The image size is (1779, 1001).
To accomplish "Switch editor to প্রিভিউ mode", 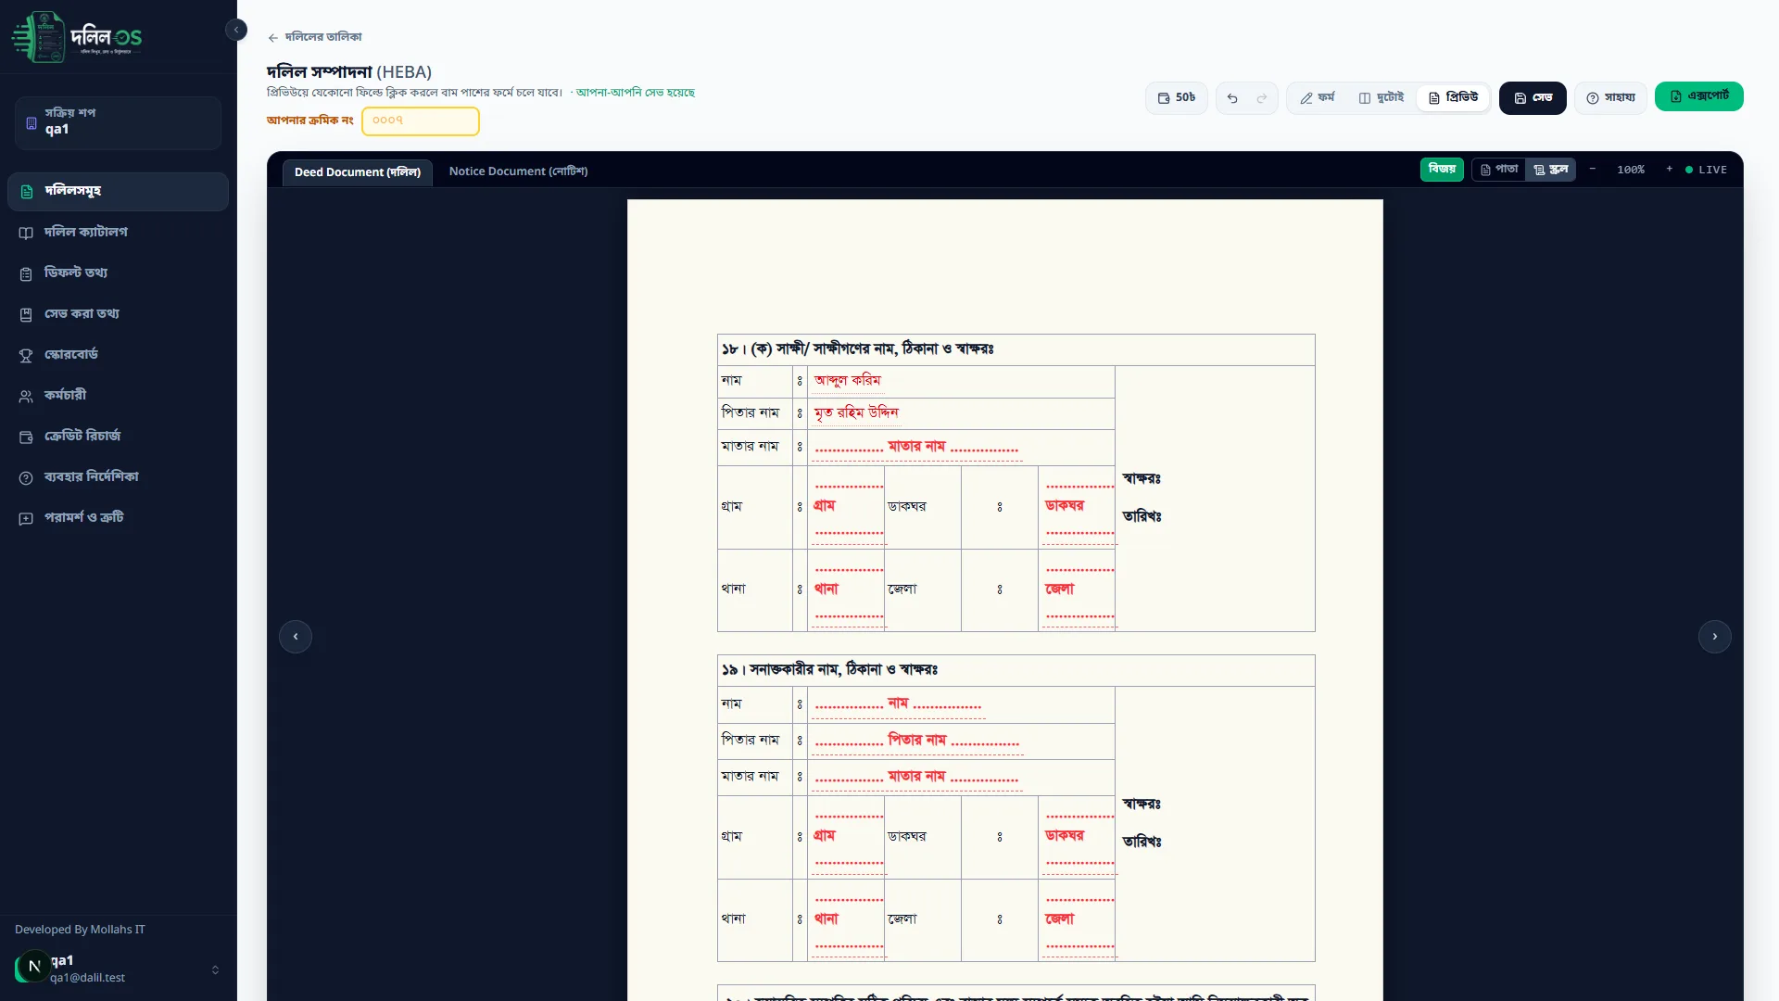I will (x=1453, y=97).
